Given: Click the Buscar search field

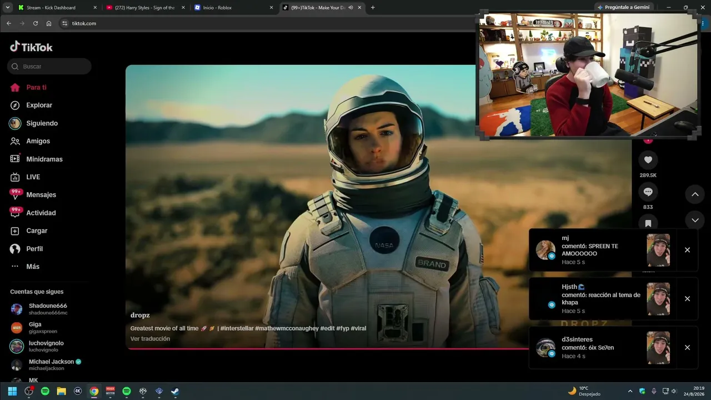Looking at the screenshot, I should click(49, 67).
